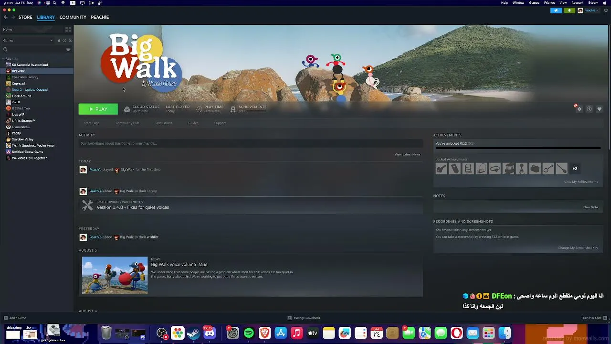Open the Steam icon in the Dock

click(x=193, y=333)
